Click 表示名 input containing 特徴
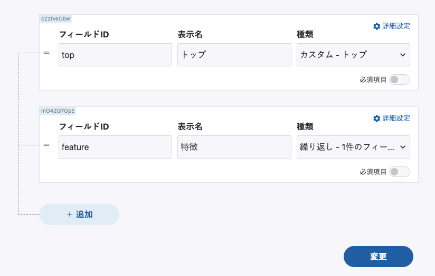 point(234,147)
